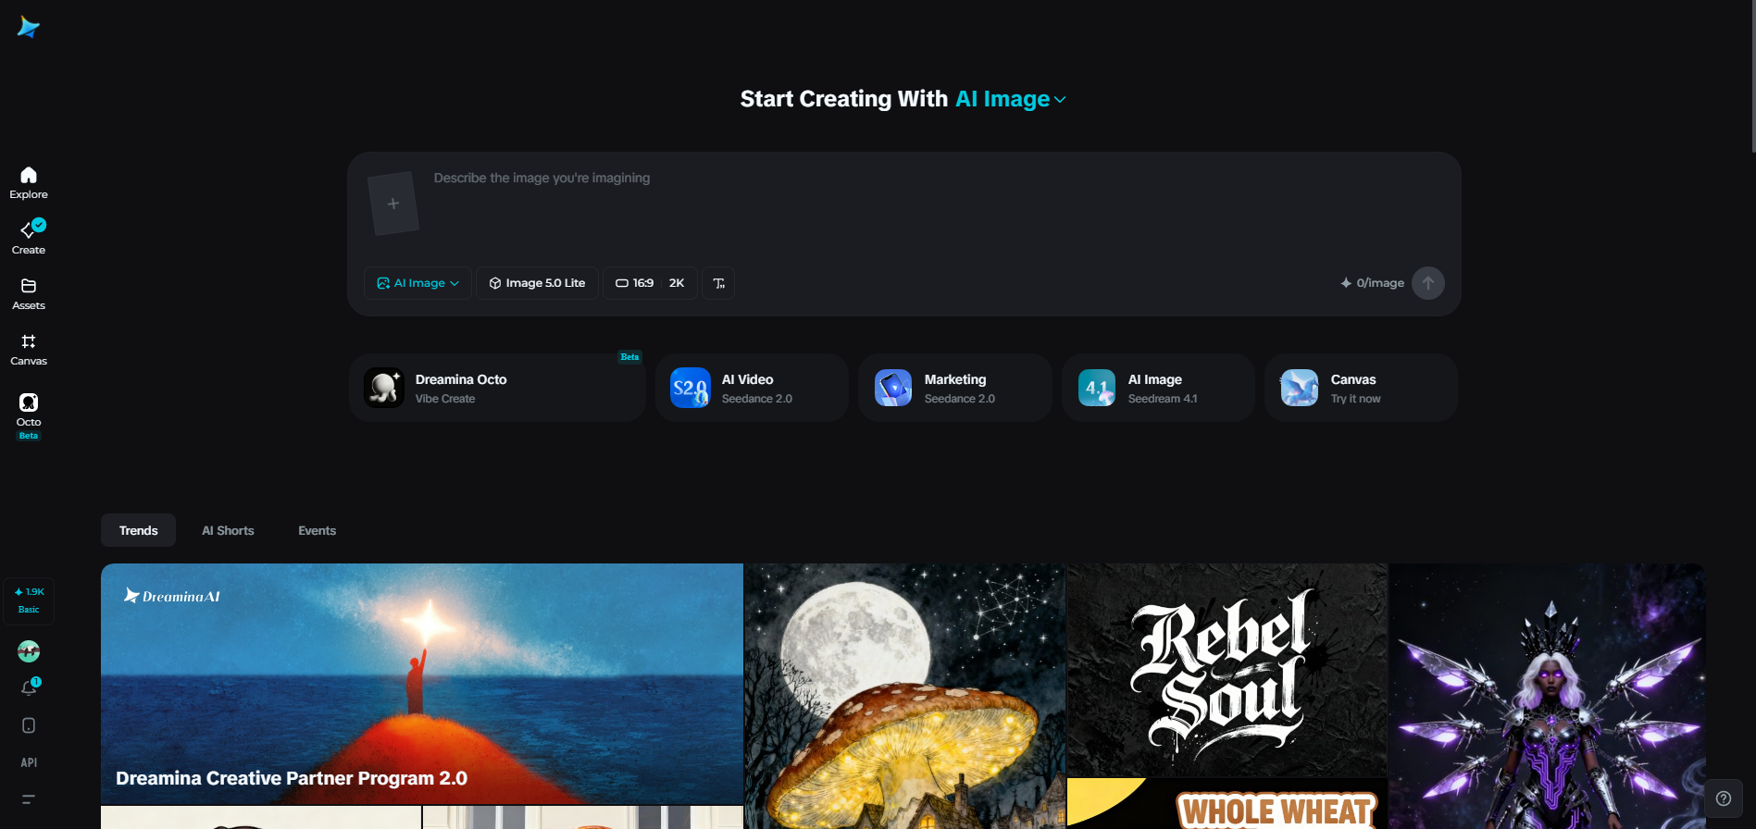View the 1.9K Basic credits badge
Viewport: 1756px width, 829px height.
coord(29,600)
